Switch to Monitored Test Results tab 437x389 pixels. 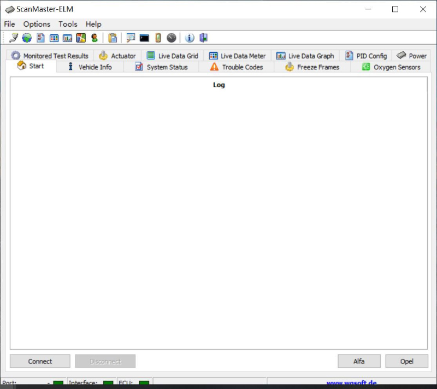pyautogui.click(x=50, y=56)
